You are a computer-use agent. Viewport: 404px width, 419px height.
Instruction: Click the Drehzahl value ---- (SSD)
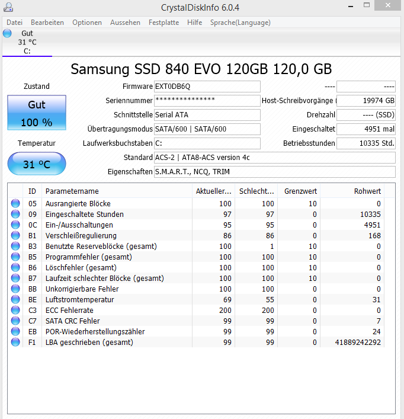(366, 115)
